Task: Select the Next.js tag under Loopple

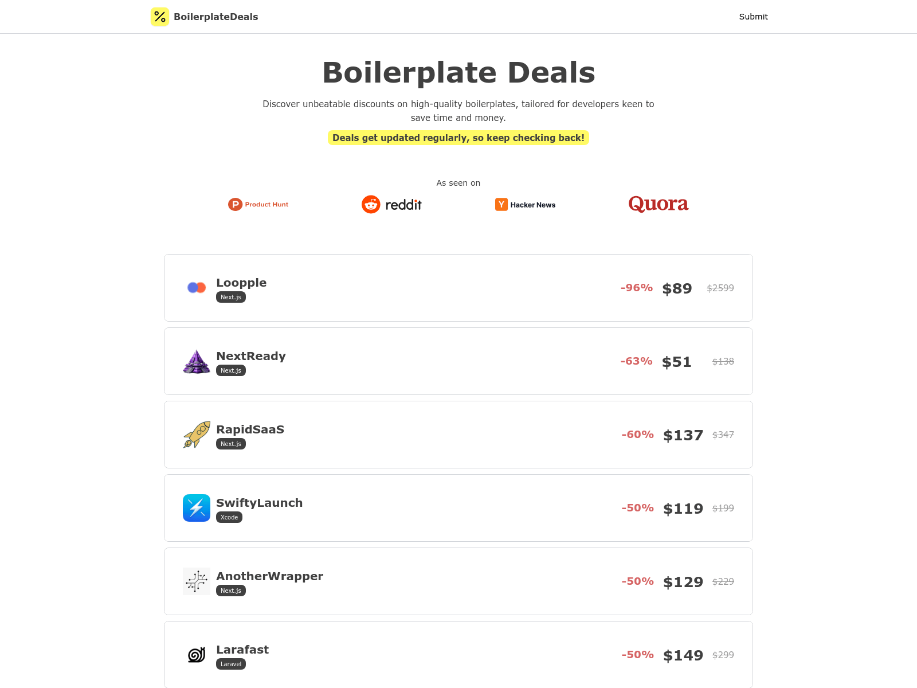Action: click(x=230, y=297)
